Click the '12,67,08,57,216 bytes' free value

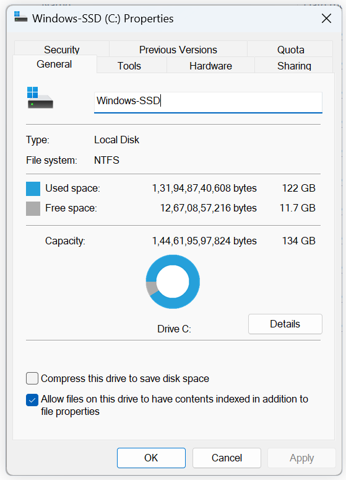(x=209, y=208)
